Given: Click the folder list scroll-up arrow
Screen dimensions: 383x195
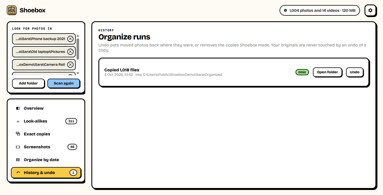Looking at the screenshot, I should point(78,36).
